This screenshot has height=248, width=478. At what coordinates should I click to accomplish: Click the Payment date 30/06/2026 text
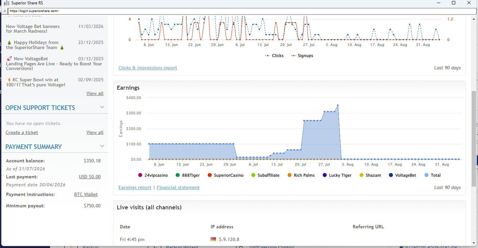[36, 185]
